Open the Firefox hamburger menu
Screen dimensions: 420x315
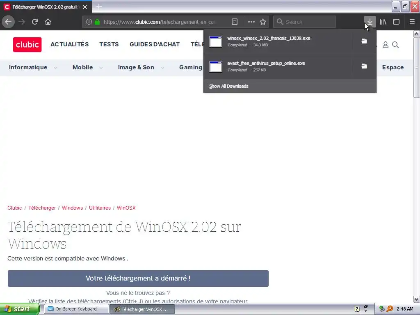point(412,22)
